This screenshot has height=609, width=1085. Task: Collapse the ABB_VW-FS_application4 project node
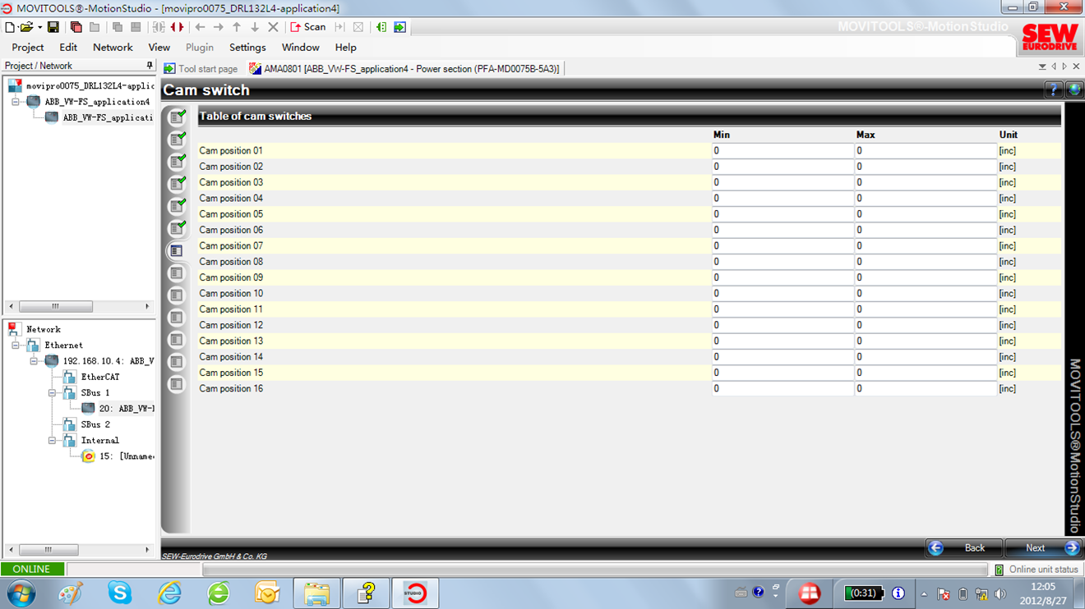[16, 103]
